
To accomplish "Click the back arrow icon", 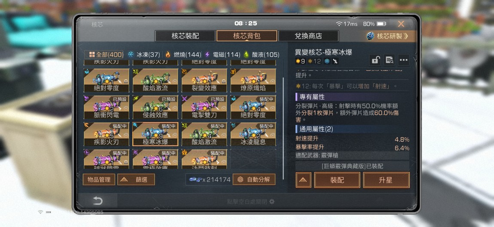I will pyautogui.click(x=98, y=201).
